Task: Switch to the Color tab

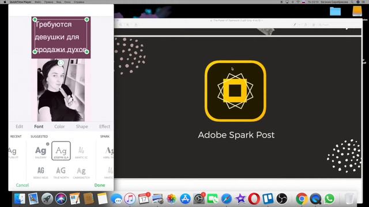Action: click(x=59, y=126)
